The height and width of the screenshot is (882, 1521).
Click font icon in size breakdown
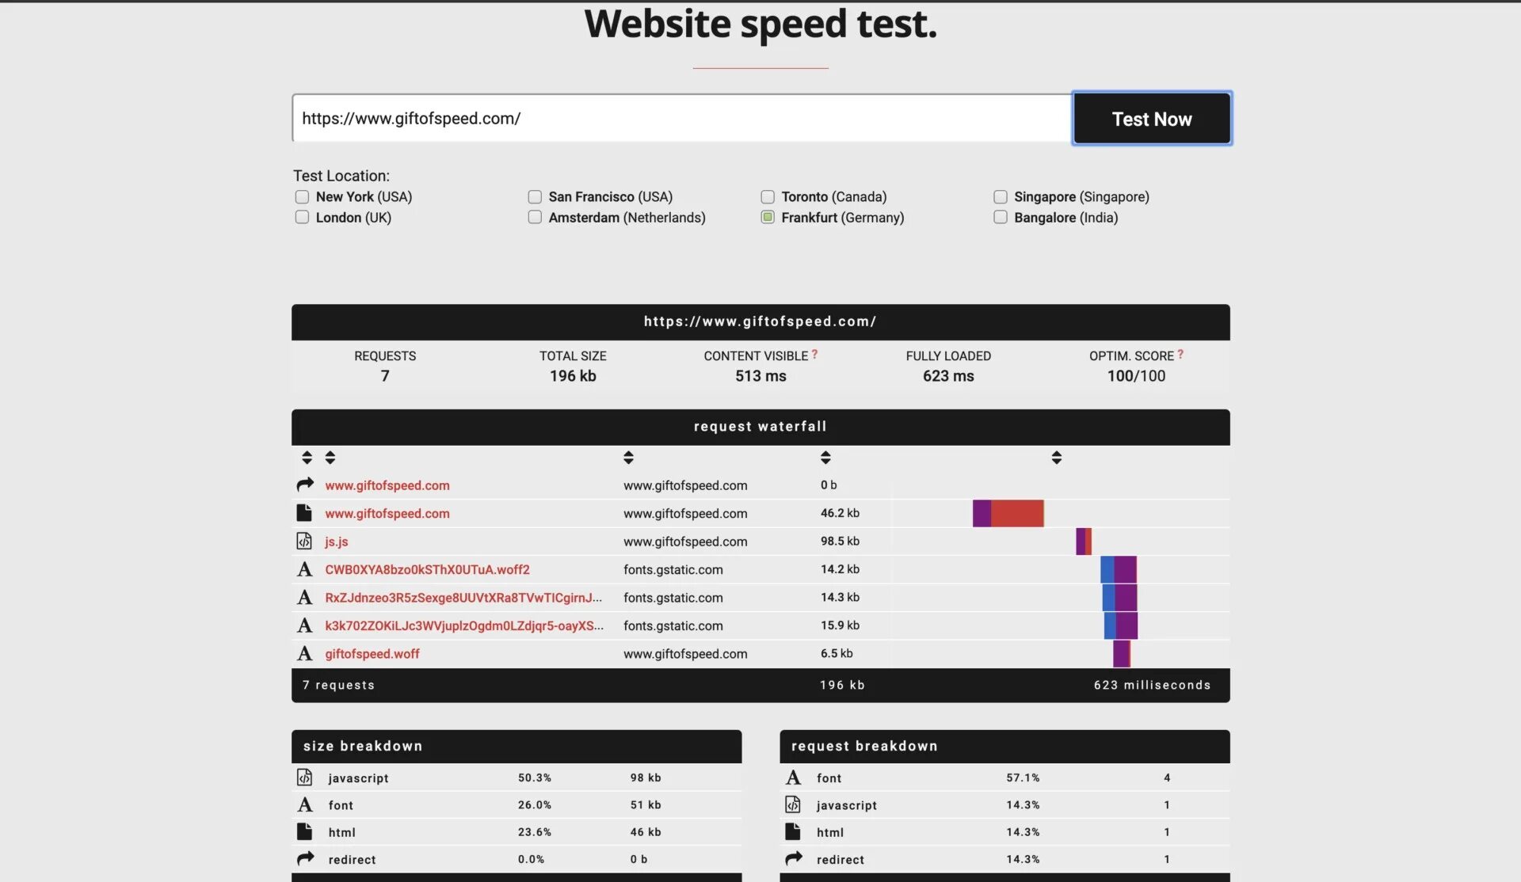pyautogui.click(x=305, y=804)
